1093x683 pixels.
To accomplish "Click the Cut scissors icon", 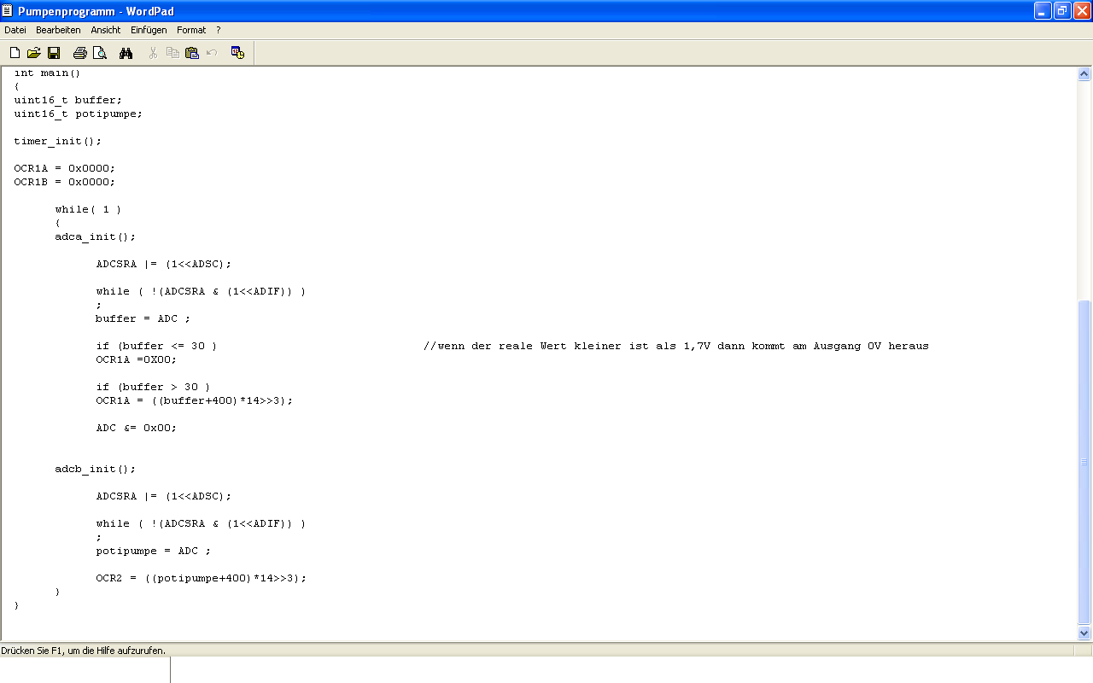I will pos(153,53).
